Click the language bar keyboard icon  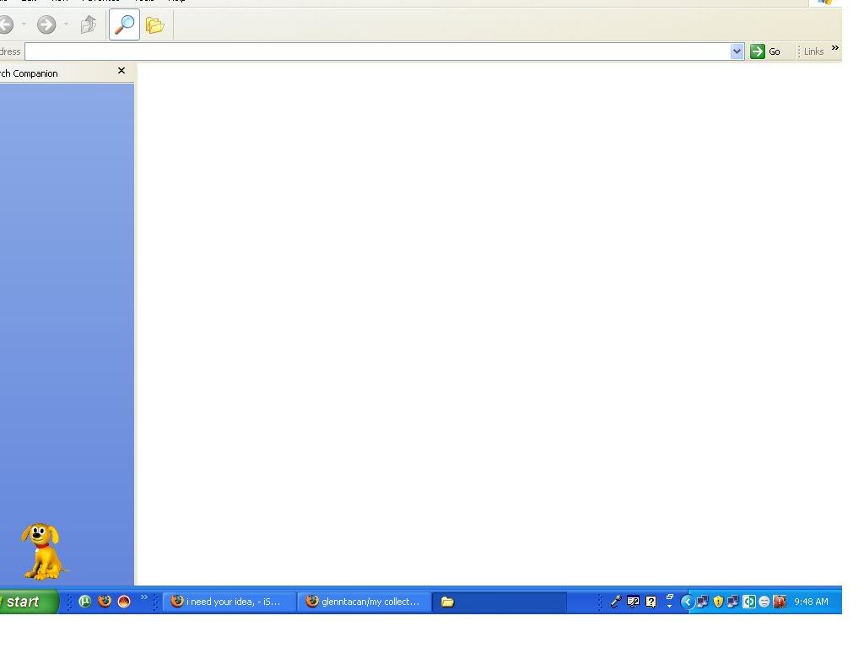pyautogui.click(x=633, y=602)
